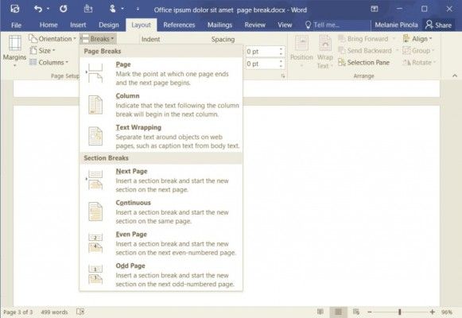The image size is (462, 318).
Task: Open the Paragraph dialog launcher
Action: coord(283,76)
